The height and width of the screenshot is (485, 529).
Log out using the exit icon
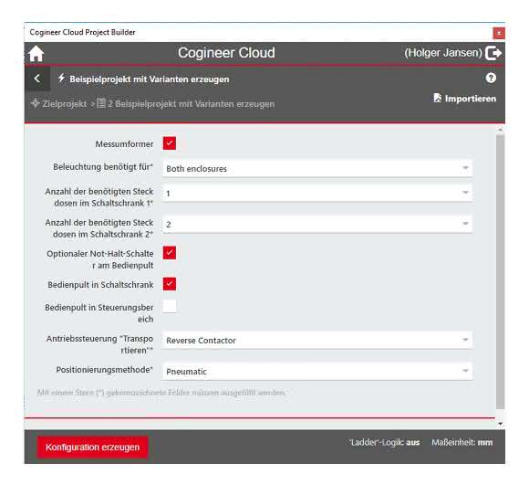pos(493,53)
